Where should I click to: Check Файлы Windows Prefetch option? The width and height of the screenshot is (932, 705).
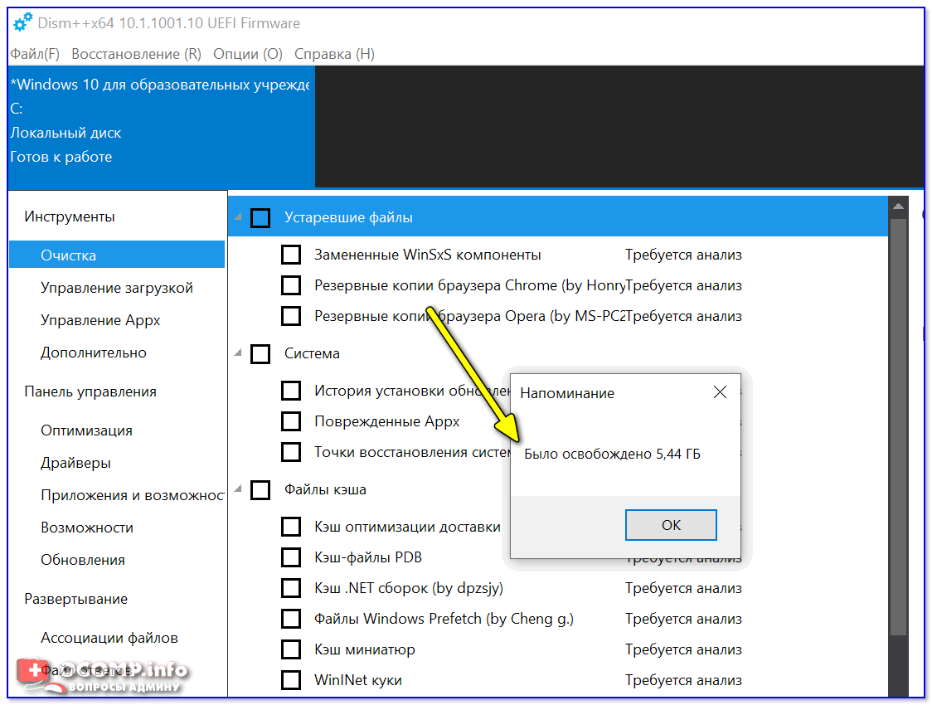click(291, 619)
